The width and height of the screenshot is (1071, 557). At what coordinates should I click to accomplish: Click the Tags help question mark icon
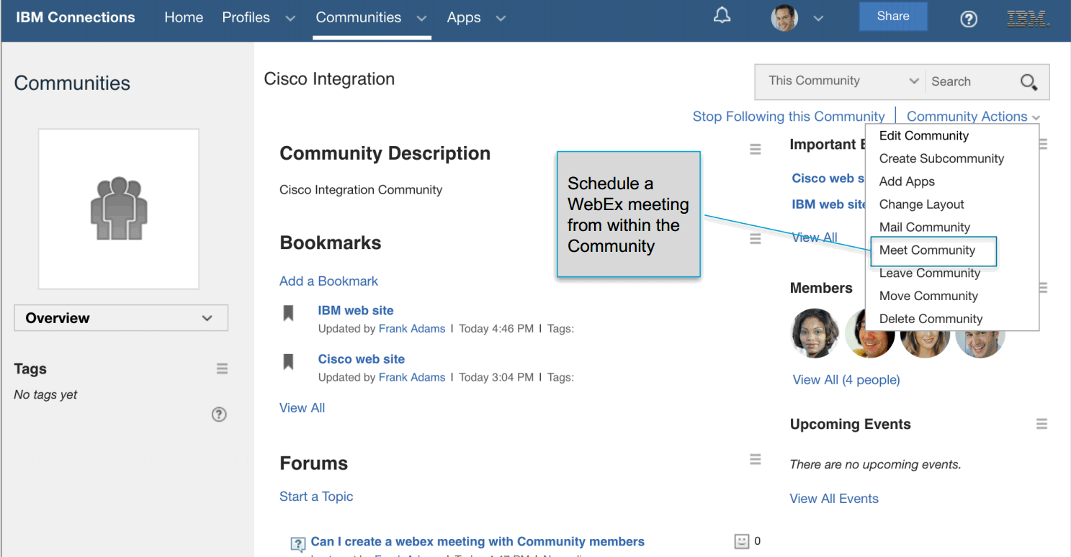[x=219, y=414]
